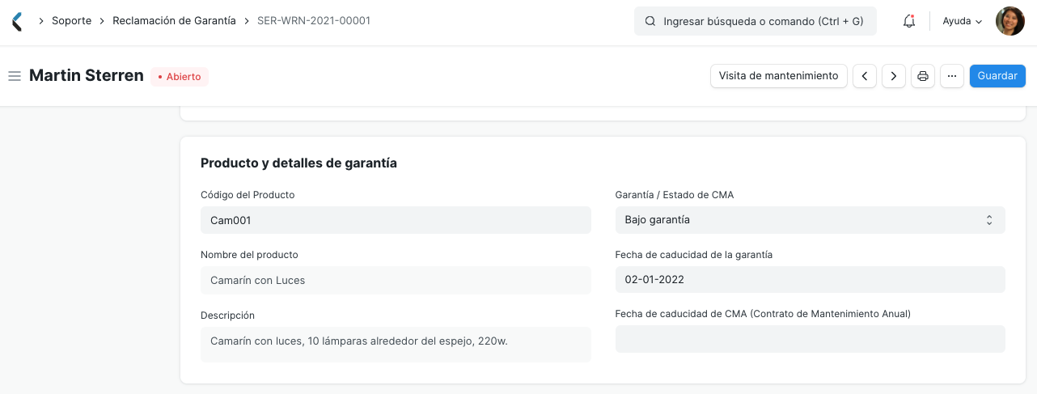The width and height of the screenshot is (1037, 394).
Task: Click Producto y detalles de garantía heading
Action: pyautogui.click(x=298, y=163)
